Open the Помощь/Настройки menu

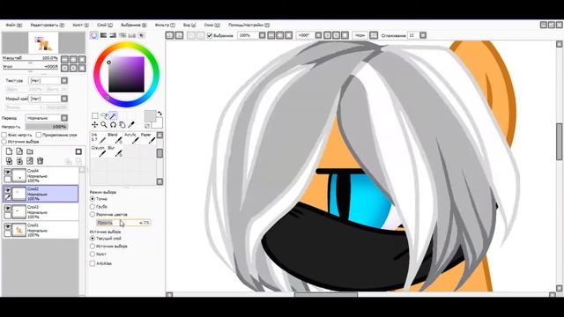pos(249,26)
